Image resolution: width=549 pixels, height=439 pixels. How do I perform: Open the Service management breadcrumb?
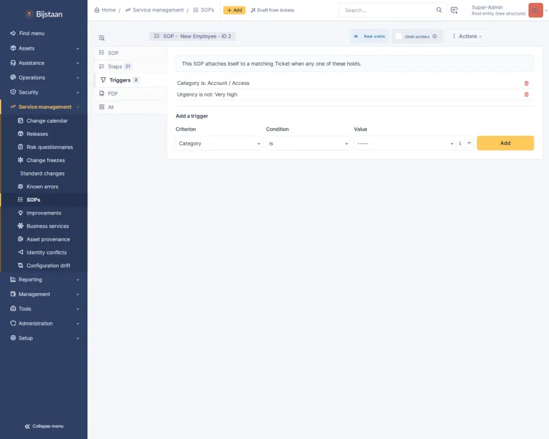(x=154, y=10)
